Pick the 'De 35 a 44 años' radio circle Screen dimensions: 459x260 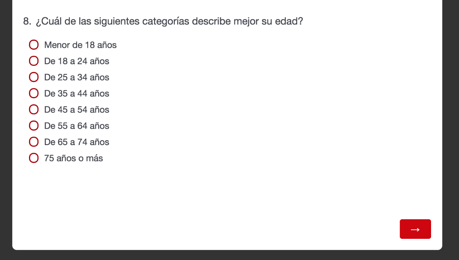coord(34,93)
